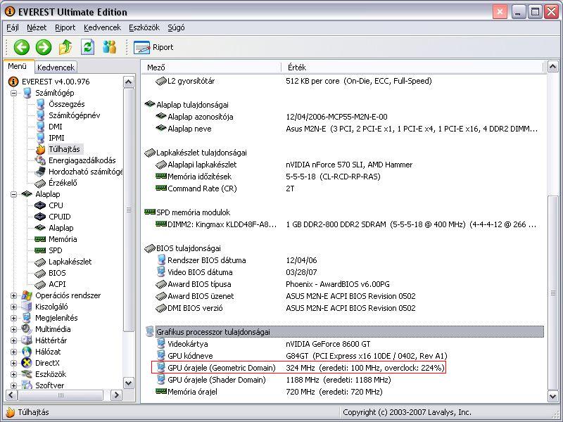Switch to the Kedvencek tab

coord(56,68)
